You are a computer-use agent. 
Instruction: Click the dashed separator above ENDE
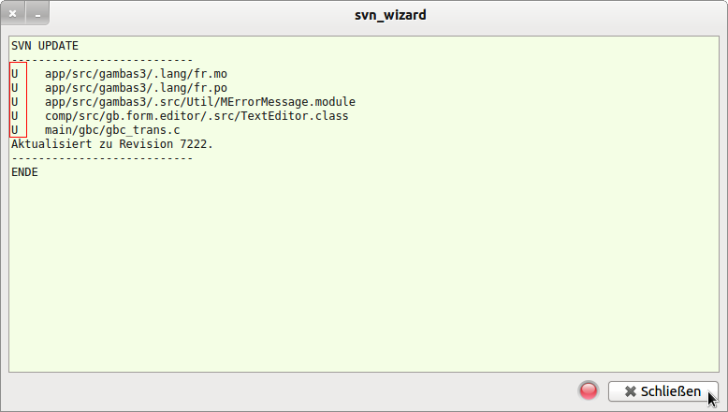(x=101, y=158)
